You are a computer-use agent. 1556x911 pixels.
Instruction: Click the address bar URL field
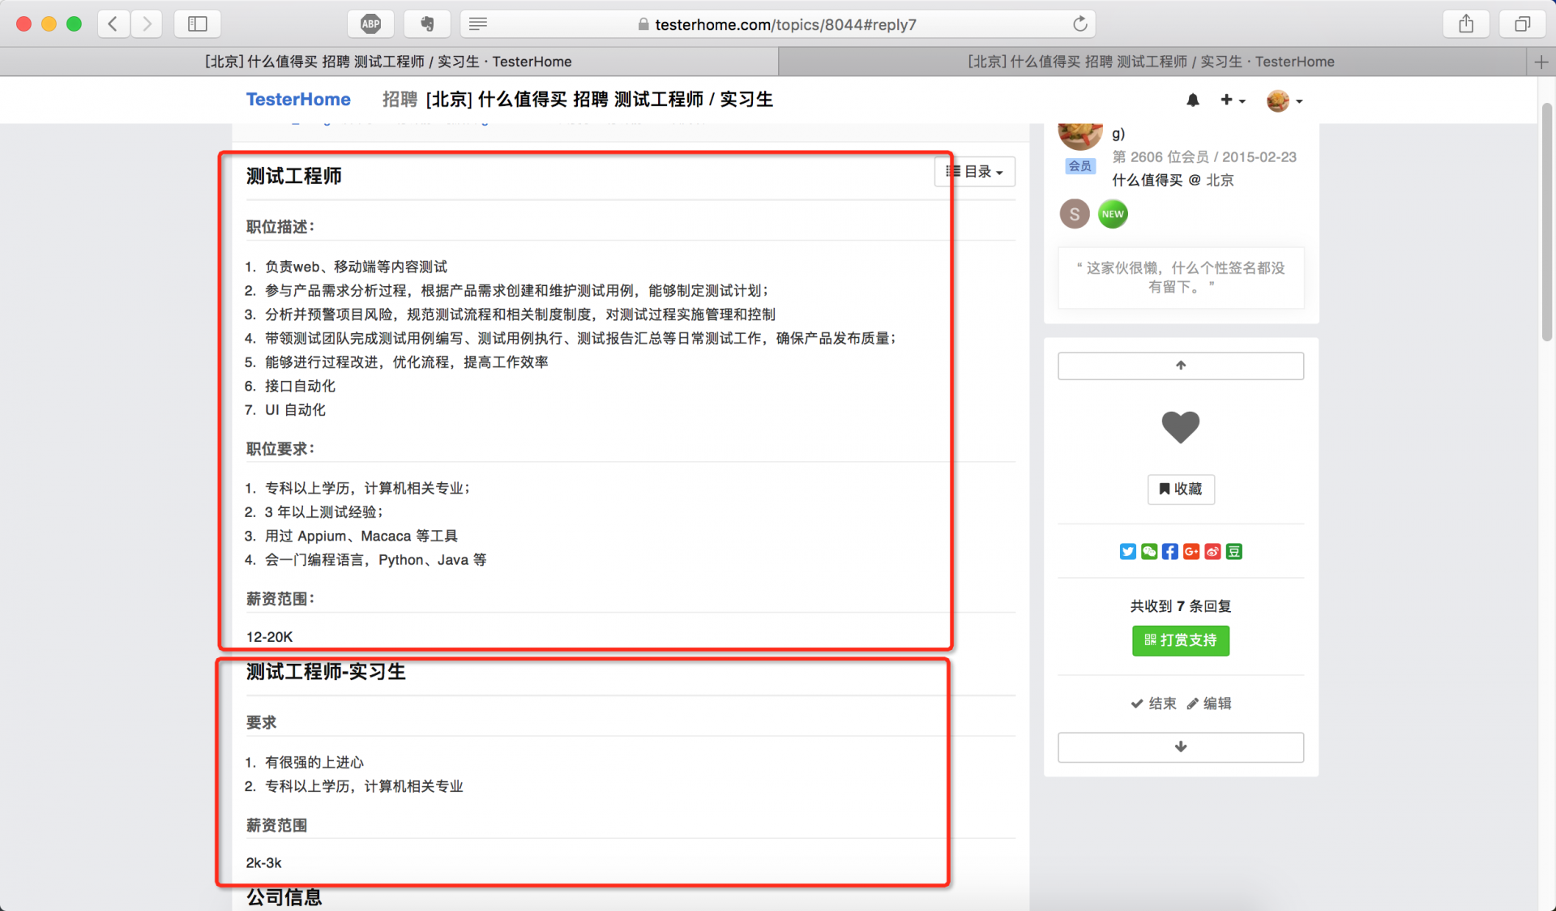pyautogui.click(x=777, y=24)
